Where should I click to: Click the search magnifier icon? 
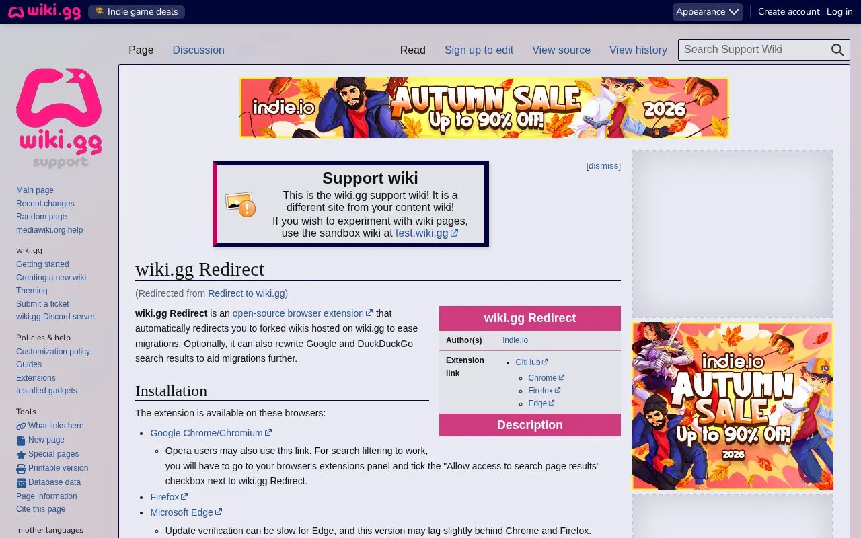point(837,50)
